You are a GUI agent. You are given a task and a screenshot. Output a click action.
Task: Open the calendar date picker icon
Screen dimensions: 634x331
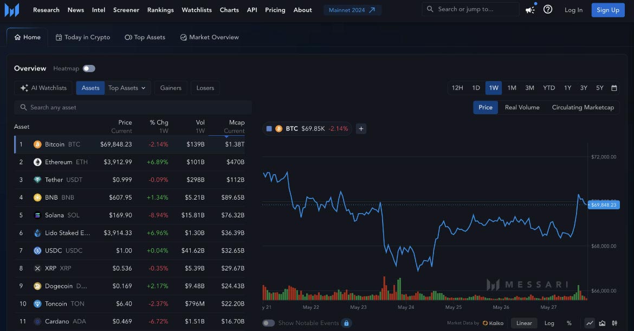[614, 87]
